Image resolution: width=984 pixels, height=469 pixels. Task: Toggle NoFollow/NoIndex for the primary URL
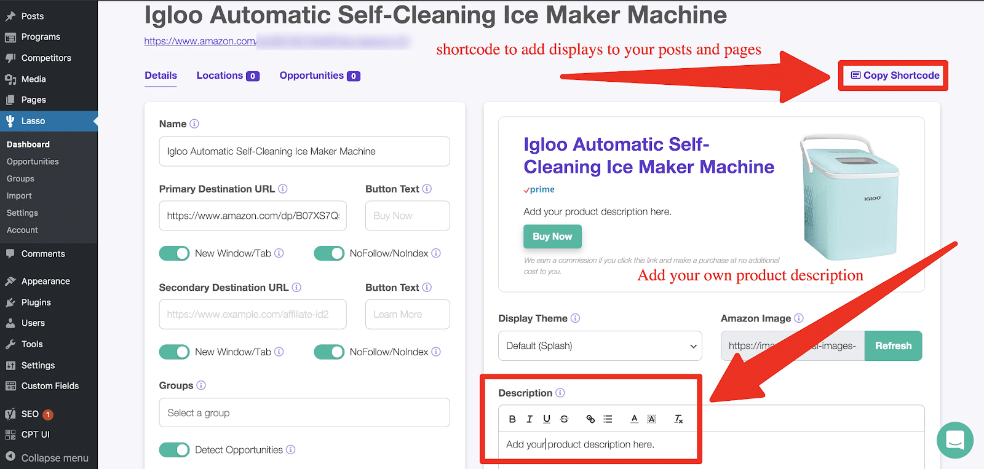click(x=329, y=253)
